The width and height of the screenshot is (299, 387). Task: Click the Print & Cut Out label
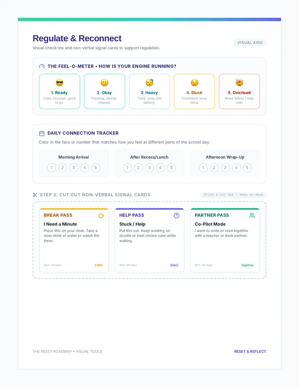(233, 195)
